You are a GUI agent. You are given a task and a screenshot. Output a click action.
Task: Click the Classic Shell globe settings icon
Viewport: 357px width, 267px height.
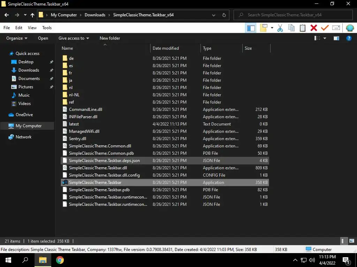pos(350,28)
